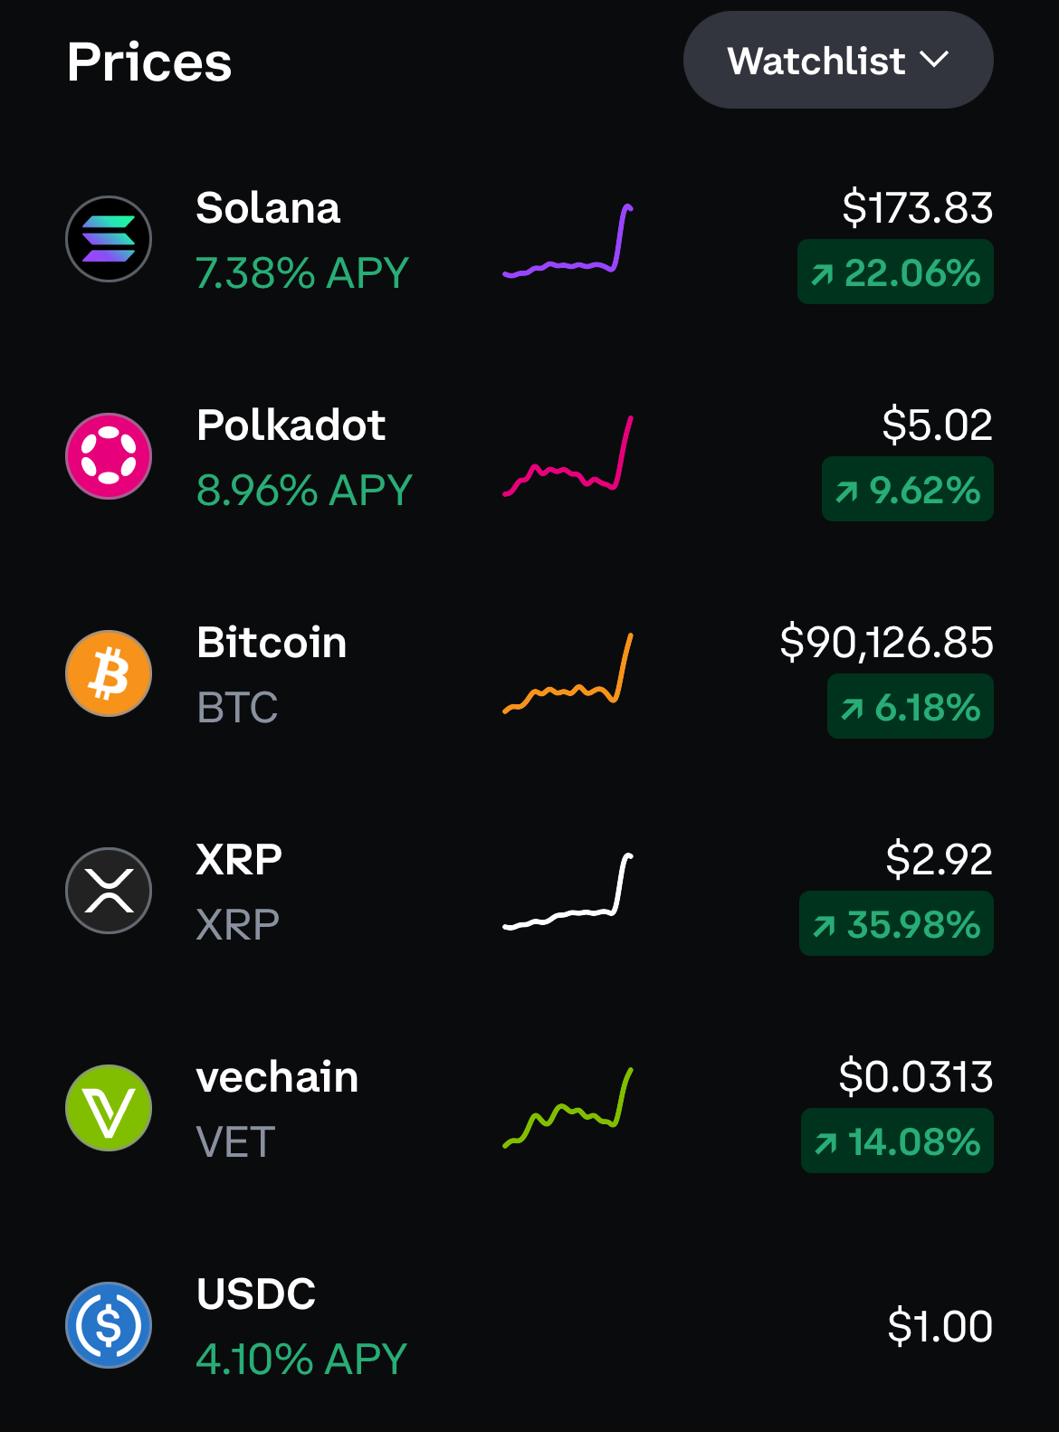Screen dimensions: 1059x1432
Task: Select XRP 35.98% change badge
Action: coord(896,923)
